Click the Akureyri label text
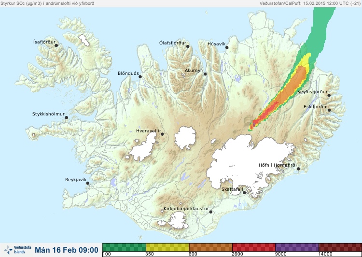 (x=194, y=71)
